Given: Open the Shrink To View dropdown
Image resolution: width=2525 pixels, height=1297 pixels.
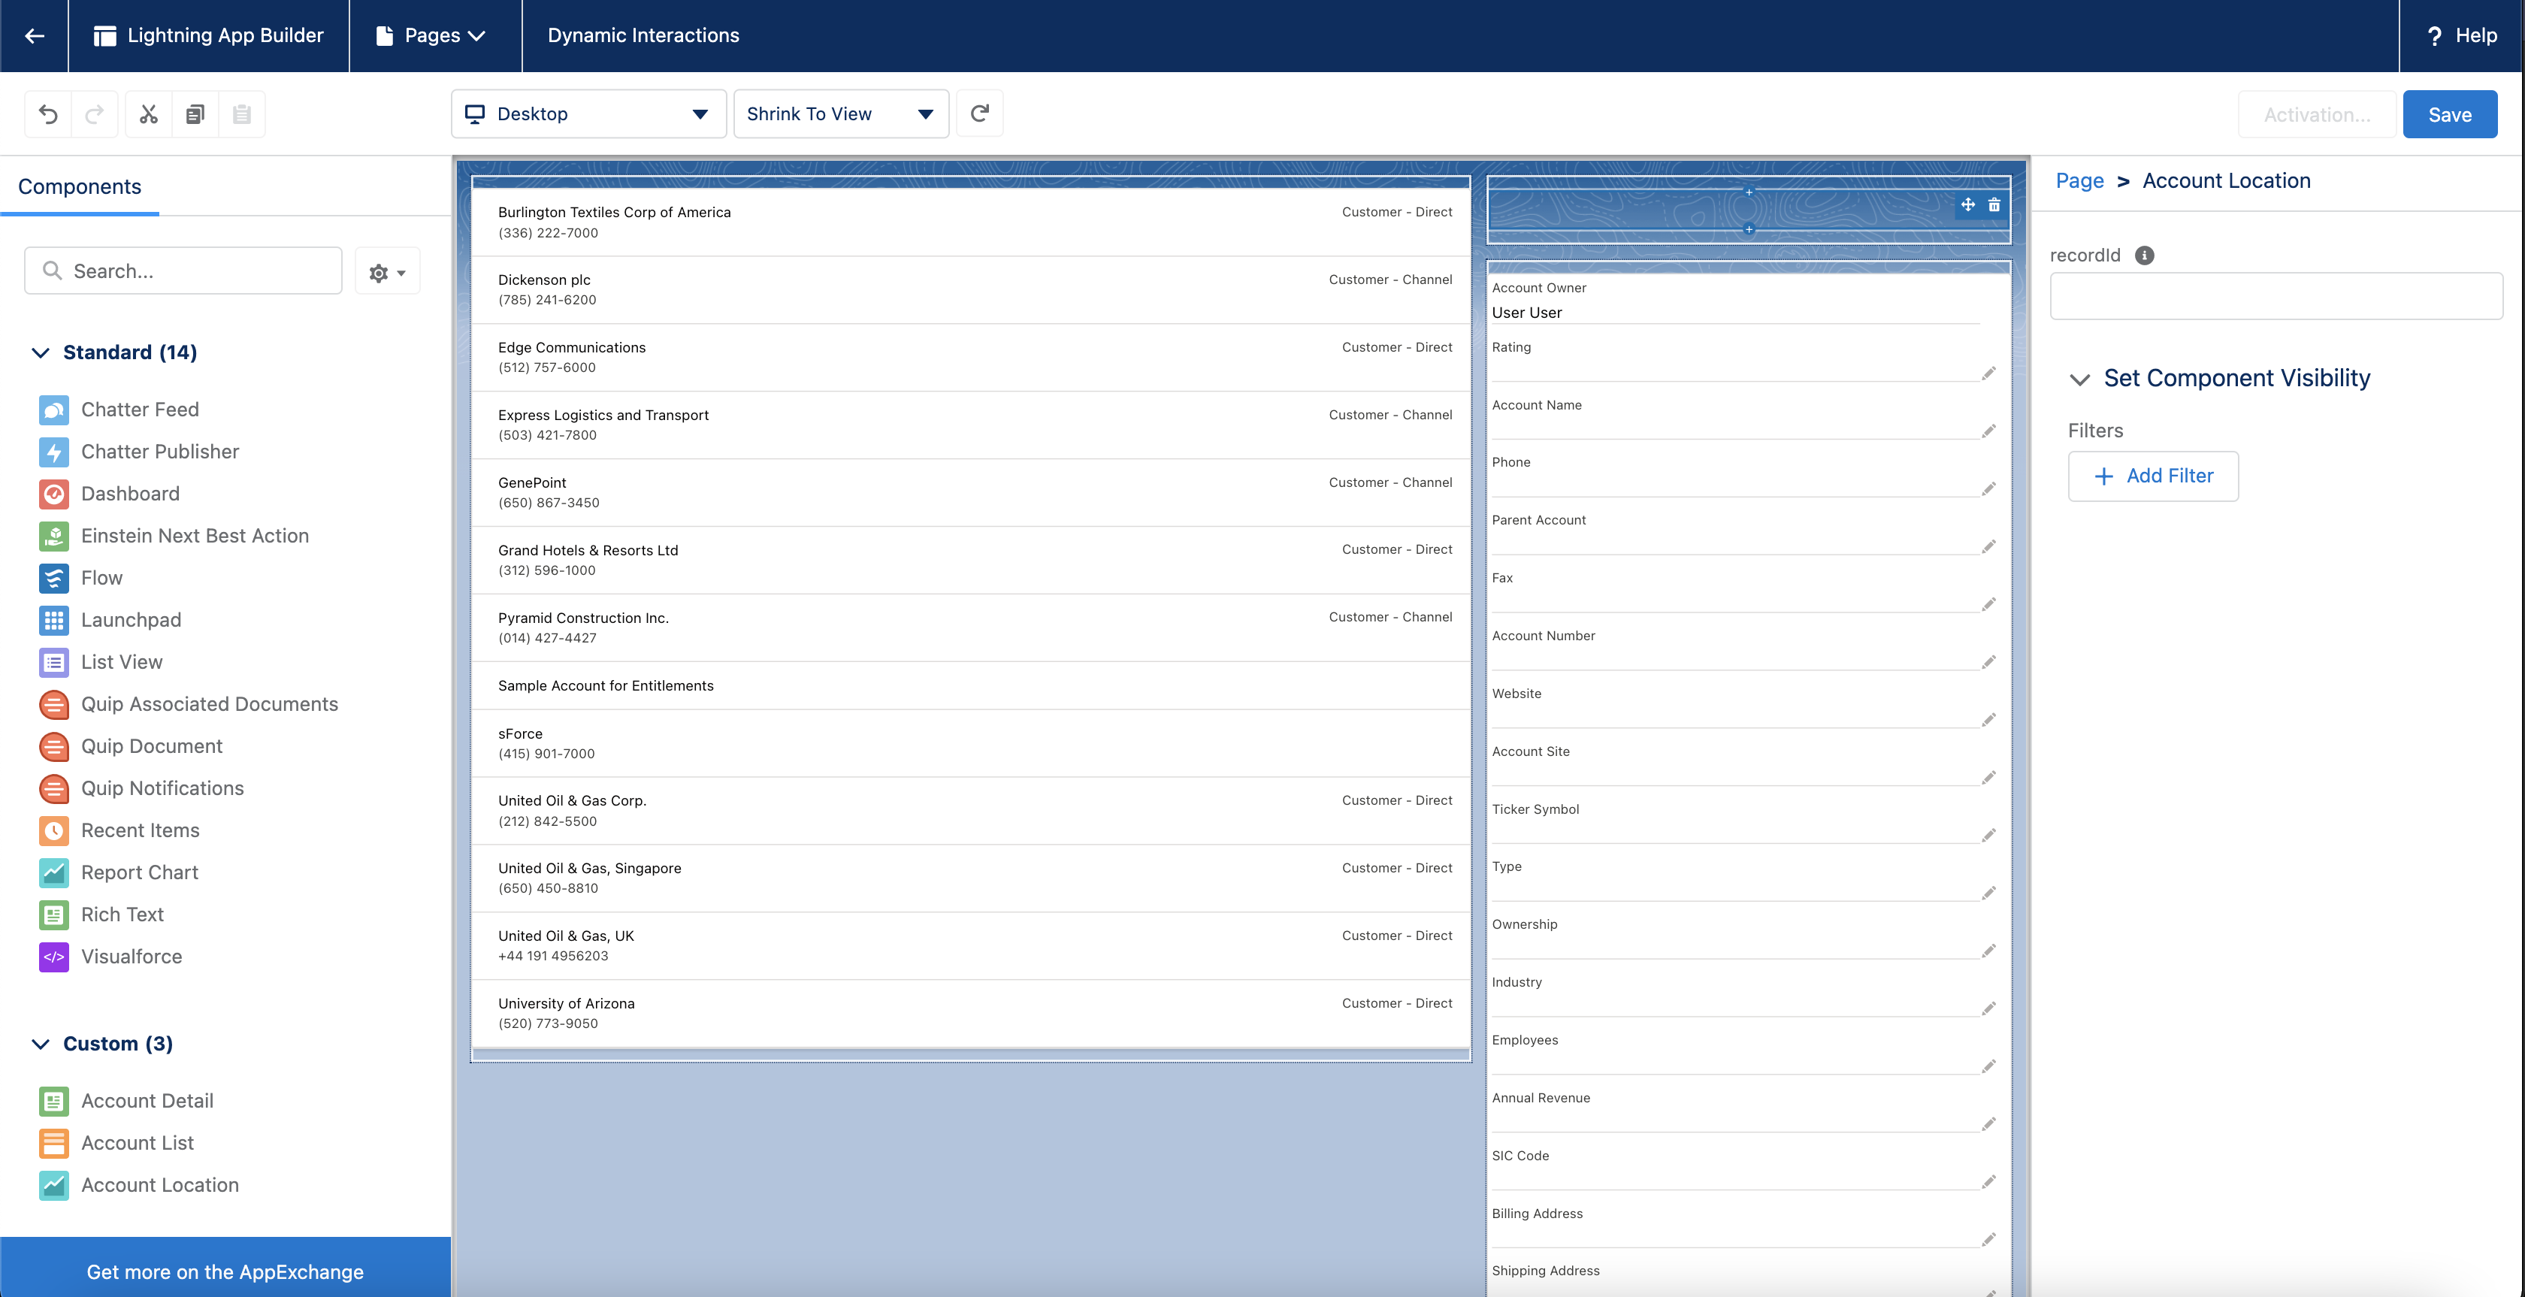Looking at the screenshot, I should coord(841,113).
